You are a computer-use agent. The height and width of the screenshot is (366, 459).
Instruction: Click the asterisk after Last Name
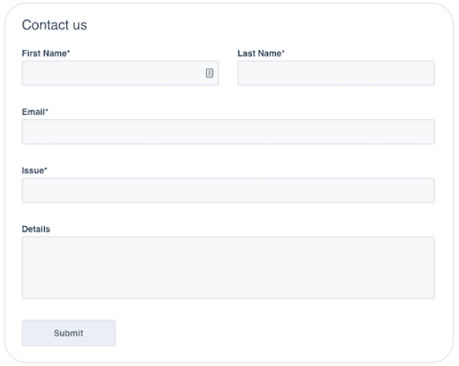pyautogui.click(x=283, y=52)
